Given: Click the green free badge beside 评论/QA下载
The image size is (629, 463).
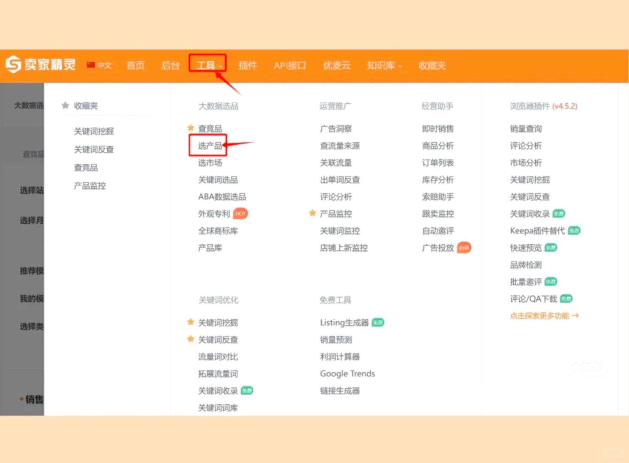Looking at the screenshot, I should pos(566,299).
